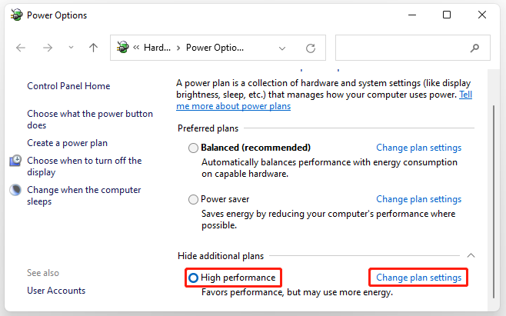Select the Balanced (recommended) power plan
This screenshot has width=506, height=316.
tap(193, 148)
